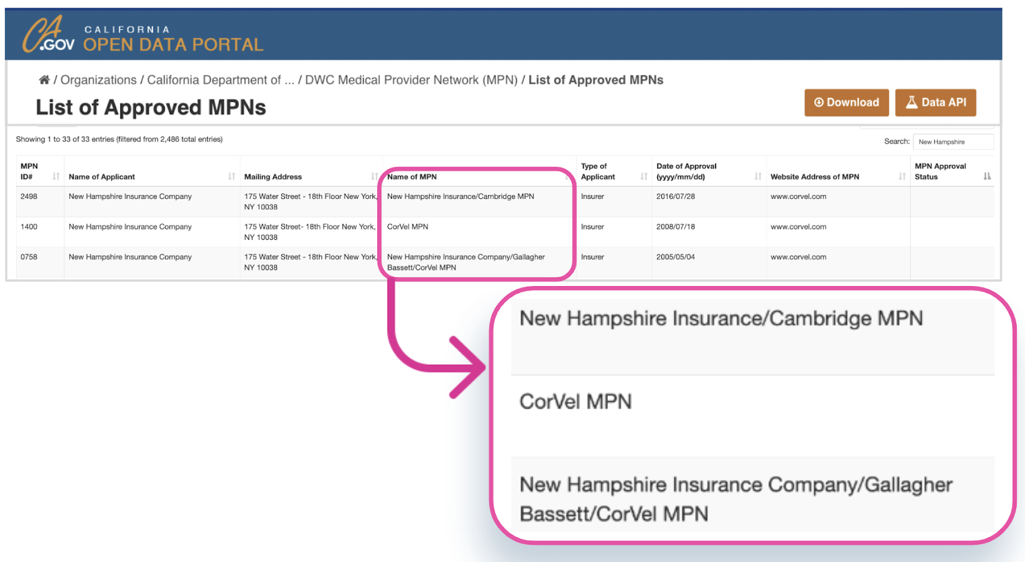
Task: Click mailing address in row 1400
Action: [x=309, y=232]
